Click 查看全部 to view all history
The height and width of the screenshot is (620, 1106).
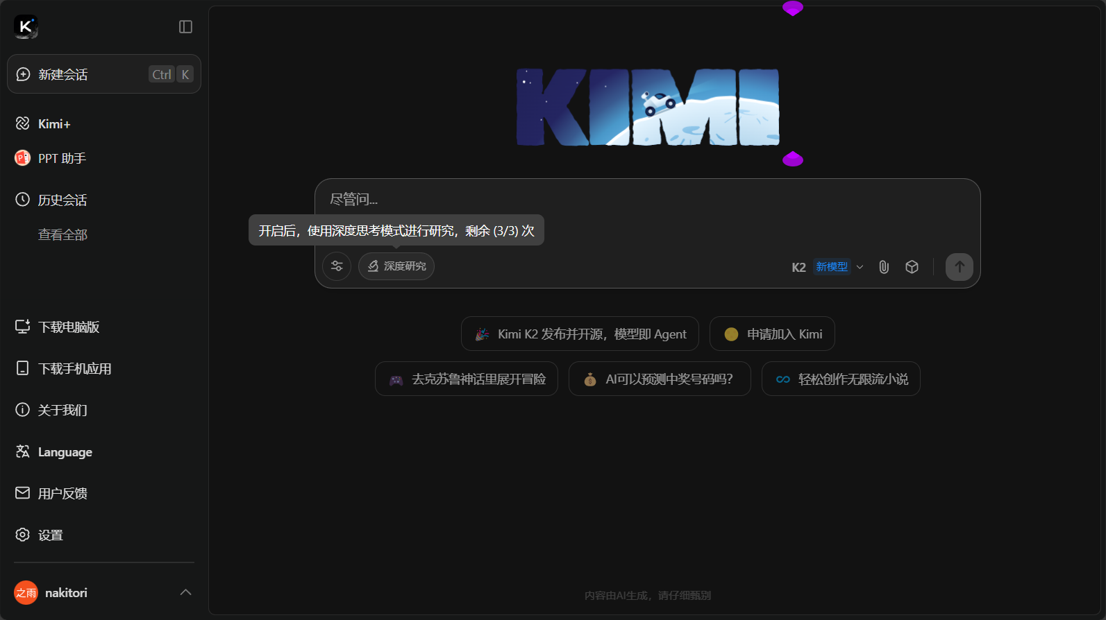[x=62, y=235]
